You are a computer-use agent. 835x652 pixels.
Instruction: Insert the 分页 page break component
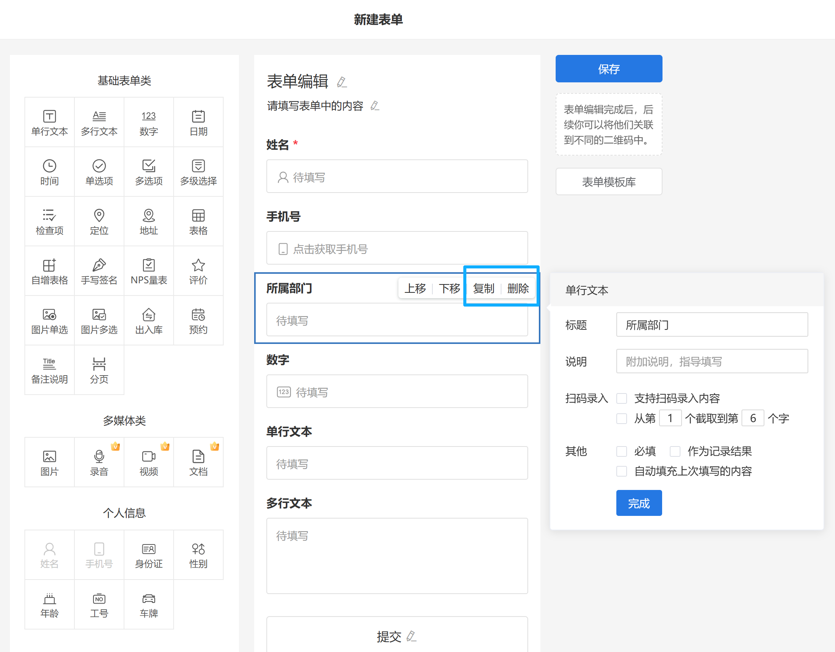(99, 370)
